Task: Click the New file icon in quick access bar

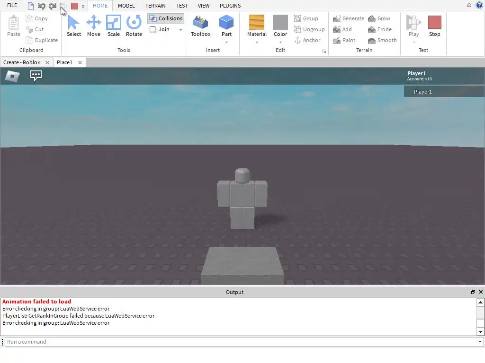Action: 31,6
